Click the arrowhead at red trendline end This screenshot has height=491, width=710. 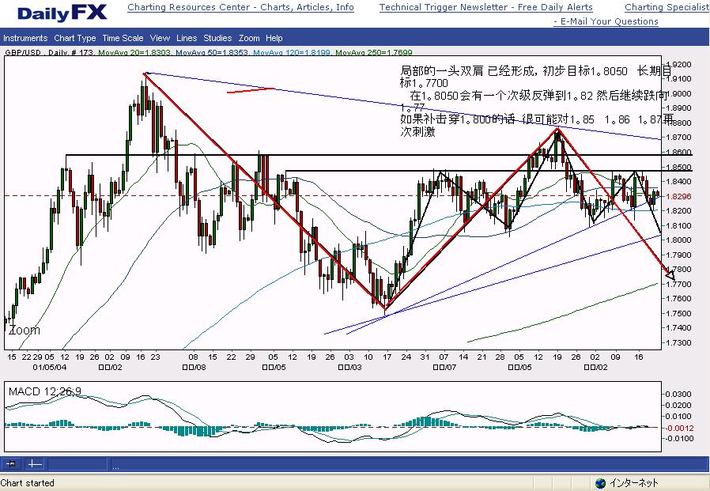670,275
